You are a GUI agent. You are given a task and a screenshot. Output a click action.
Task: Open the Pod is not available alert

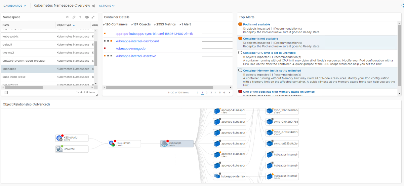tap(257, 24)
